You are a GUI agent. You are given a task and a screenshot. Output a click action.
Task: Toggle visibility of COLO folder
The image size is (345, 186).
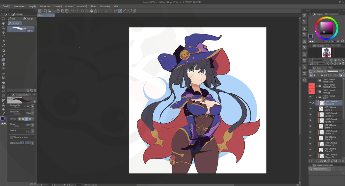click(x=310, y=97)
